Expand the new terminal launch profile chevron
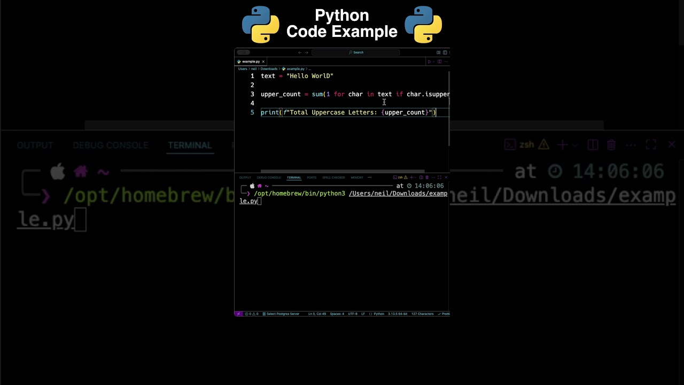Image resolution: width=684 pixels, height=385 pixels. pyautogui.click(x=416, y=178)
